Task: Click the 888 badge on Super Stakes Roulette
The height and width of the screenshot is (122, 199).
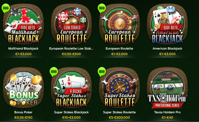Action: 102,72
